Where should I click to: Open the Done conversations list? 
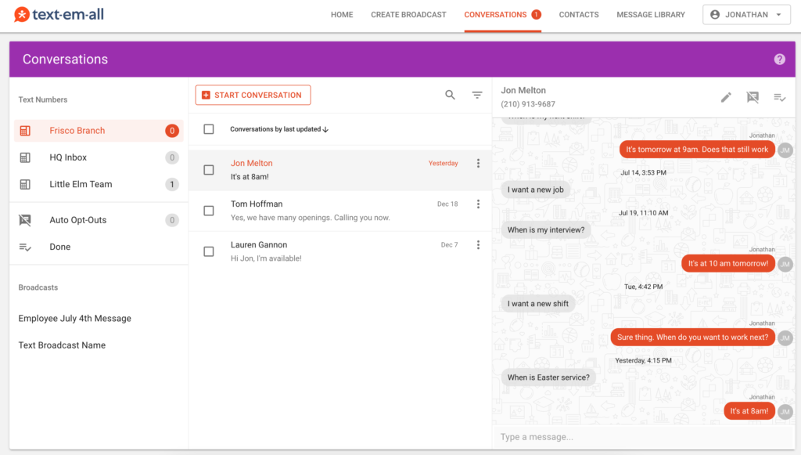(59, 247)
